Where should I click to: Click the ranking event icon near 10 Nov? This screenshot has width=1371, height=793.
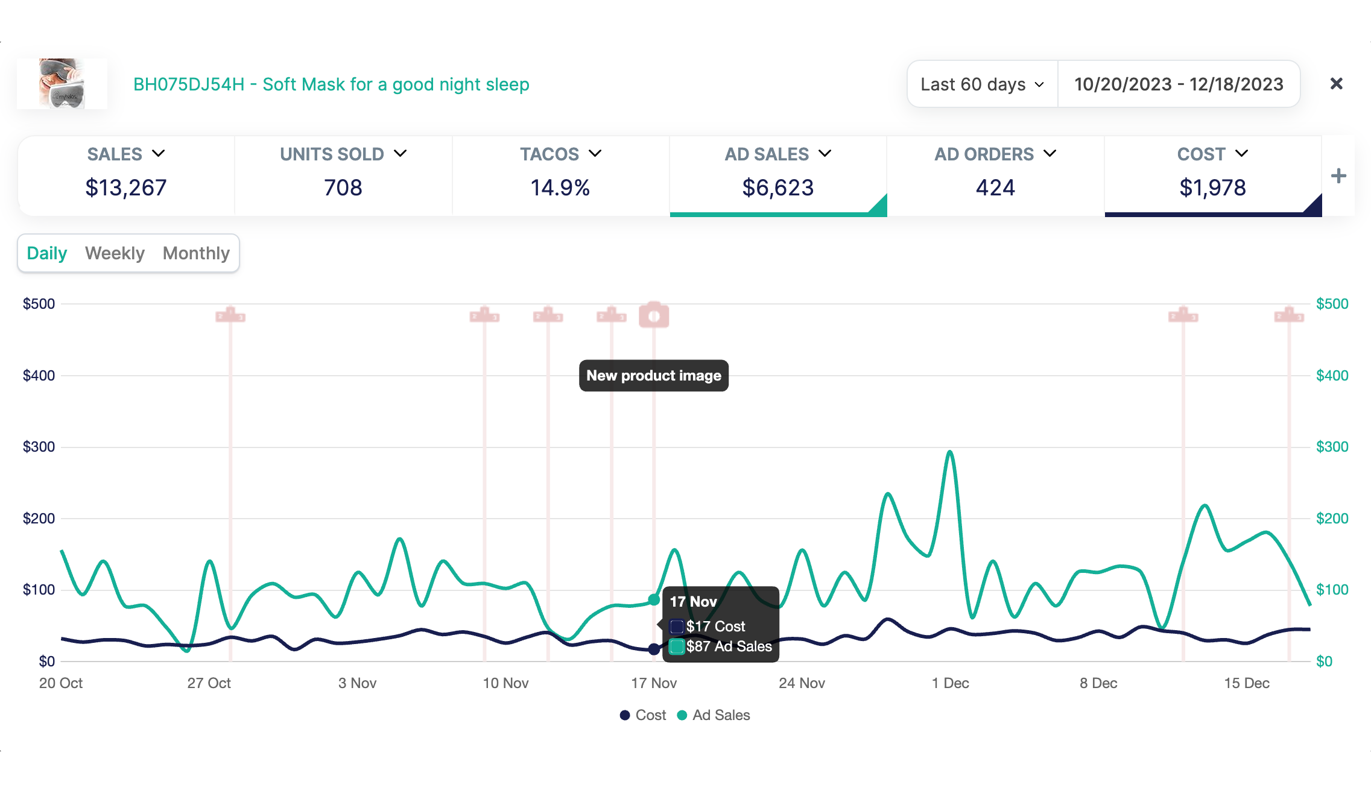click(x=484, y=315)
